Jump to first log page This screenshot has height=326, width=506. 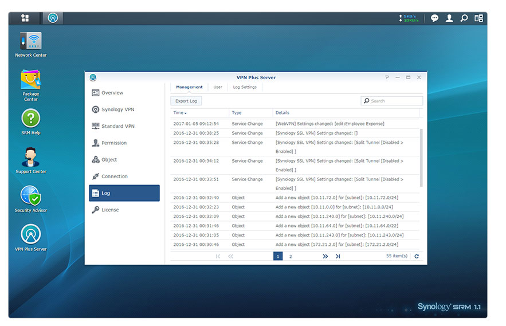coord(218,256)
